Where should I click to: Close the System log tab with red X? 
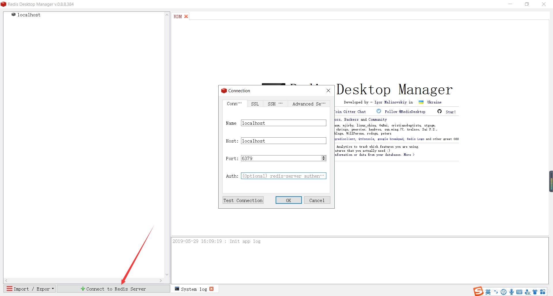211,289
